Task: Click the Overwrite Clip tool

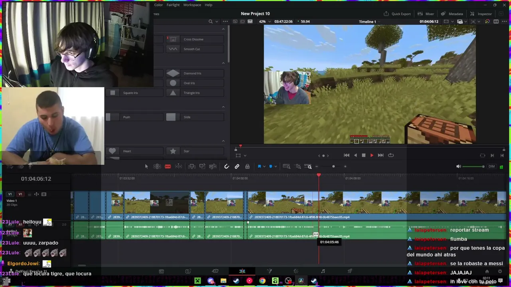Action: point(202,167)
